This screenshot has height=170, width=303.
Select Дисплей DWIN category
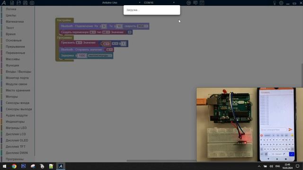pyautogui.click(x=17, y=153)
